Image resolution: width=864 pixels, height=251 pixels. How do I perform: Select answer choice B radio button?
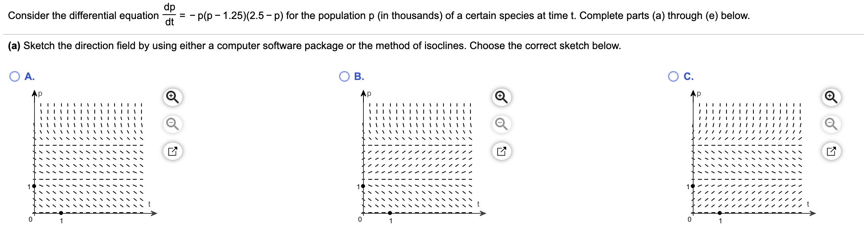(344, 76)
